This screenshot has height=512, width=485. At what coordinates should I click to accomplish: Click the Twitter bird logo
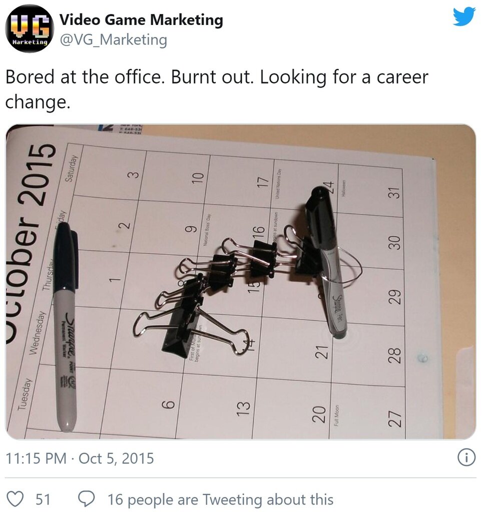point(464,16)
